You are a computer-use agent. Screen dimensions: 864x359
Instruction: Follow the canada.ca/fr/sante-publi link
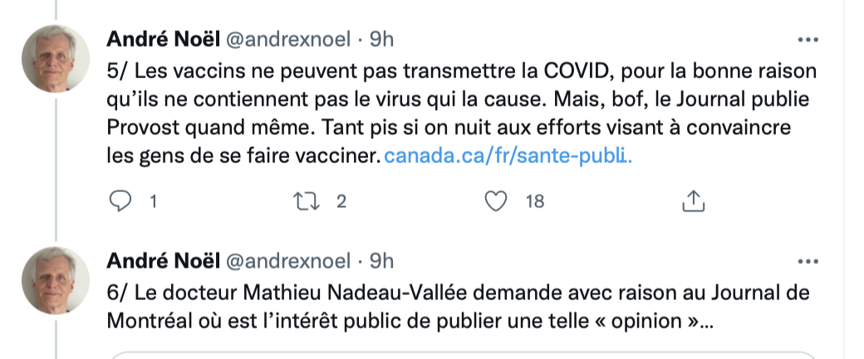508,156
